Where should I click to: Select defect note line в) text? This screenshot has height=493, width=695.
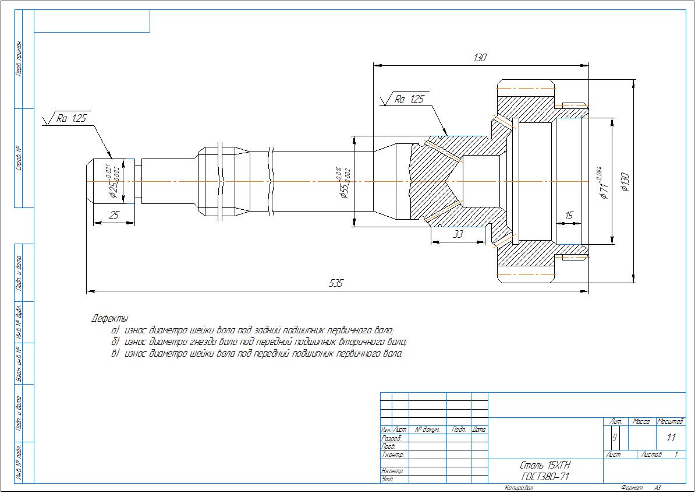257,354
